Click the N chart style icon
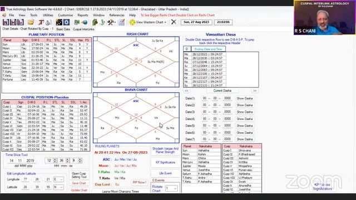This screenshot has width=356, height=200. 6,22
